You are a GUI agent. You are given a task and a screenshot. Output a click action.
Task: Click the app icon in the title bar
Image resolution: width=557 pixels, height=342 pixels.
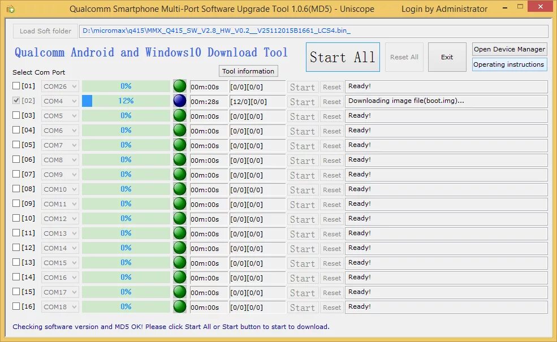coord(10,9)
